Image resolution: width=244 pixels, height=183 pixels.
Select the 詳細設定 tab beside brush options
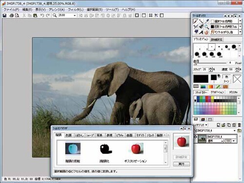217,40
